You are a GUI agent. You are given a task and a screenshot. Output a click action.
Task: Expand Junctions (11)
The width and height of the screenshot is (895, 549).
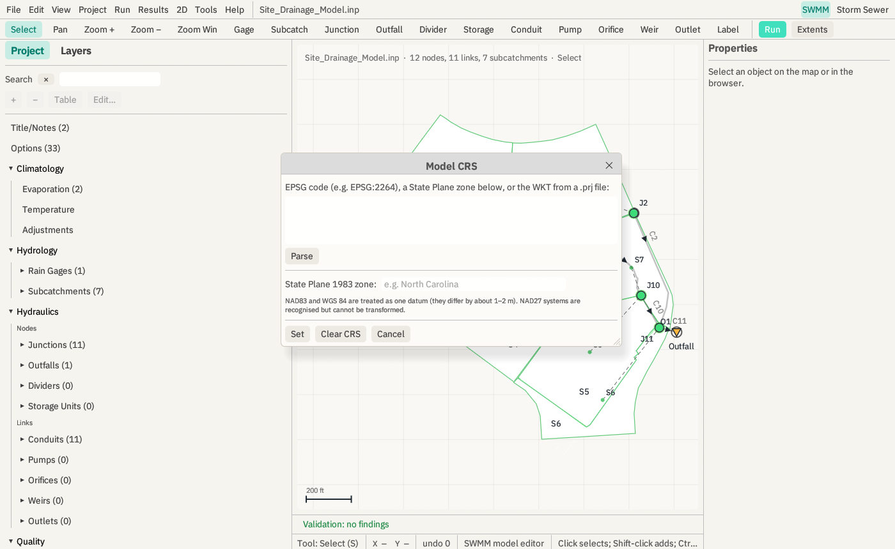pos(22,345)
